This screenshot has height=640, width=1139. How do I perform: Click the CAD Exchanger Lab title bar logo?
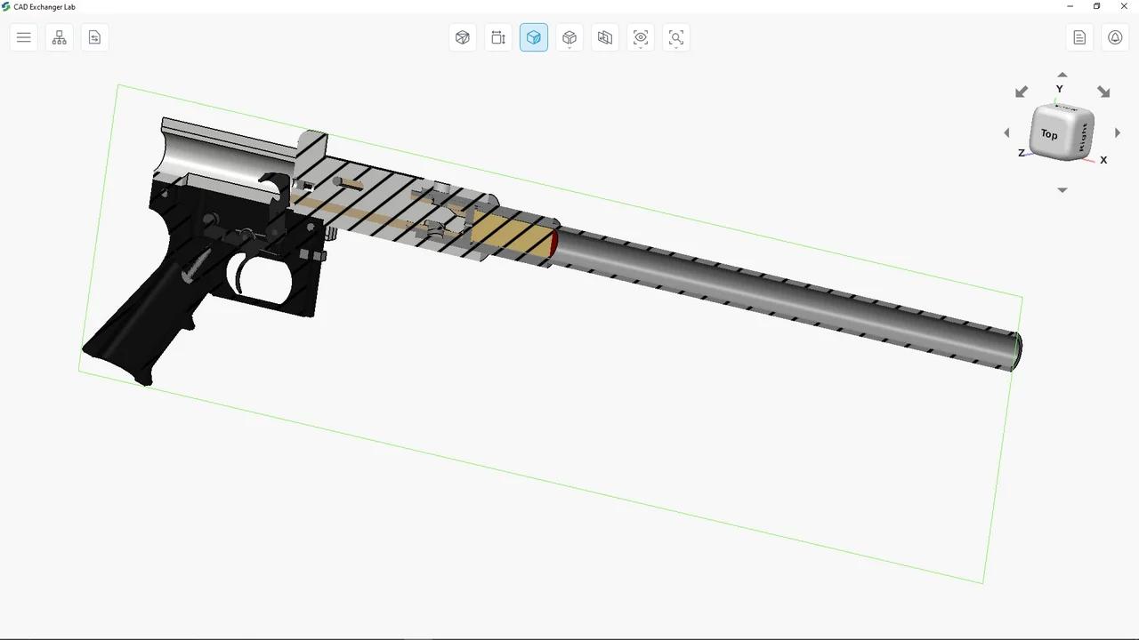click(7, 7)
